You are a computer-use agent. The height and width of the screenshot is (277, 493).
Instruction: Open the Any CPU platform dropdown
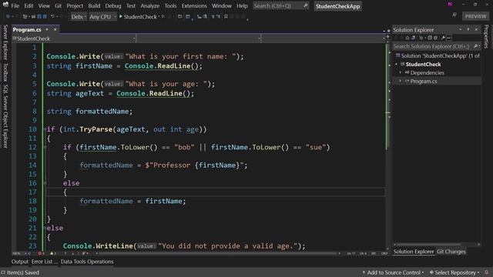[x=102, y=16]
